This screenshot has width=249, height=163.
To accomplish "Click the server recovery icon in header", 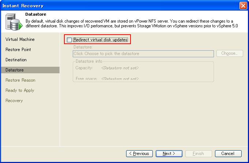I will [x=14, y=22].
